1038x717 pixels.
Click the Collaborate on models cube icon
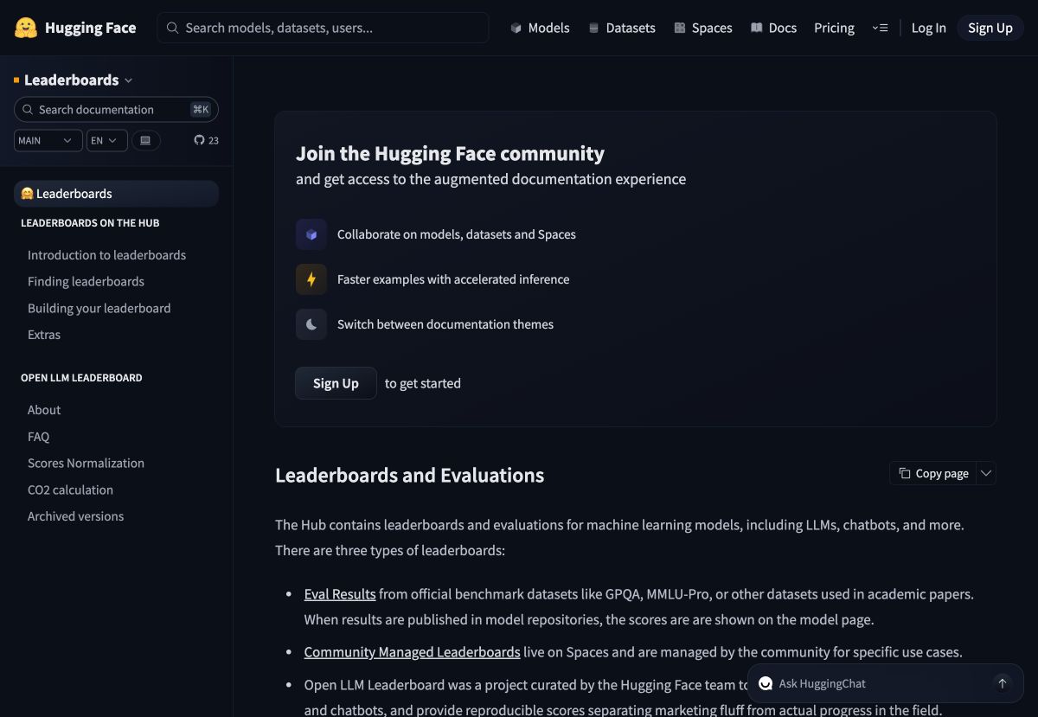(x=311, y=234)
